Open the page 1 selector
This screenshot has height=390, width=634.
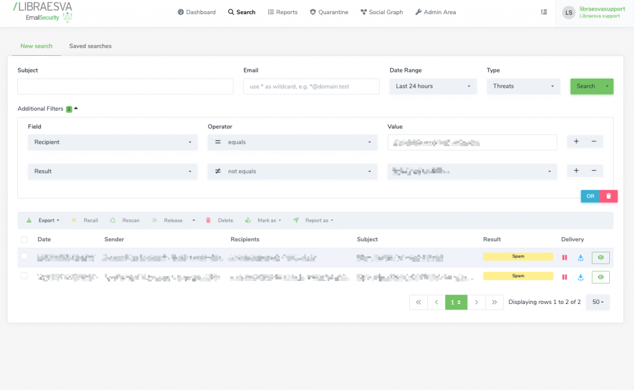456,302
